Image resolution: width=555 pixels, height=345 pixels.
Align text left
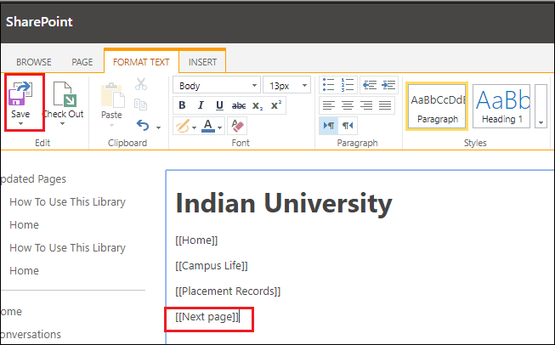click(328, 105)
